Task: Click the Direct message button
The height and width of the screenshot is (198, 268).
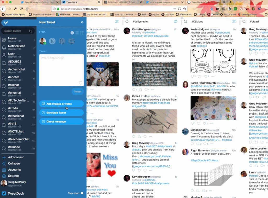Action: (62, 122)
